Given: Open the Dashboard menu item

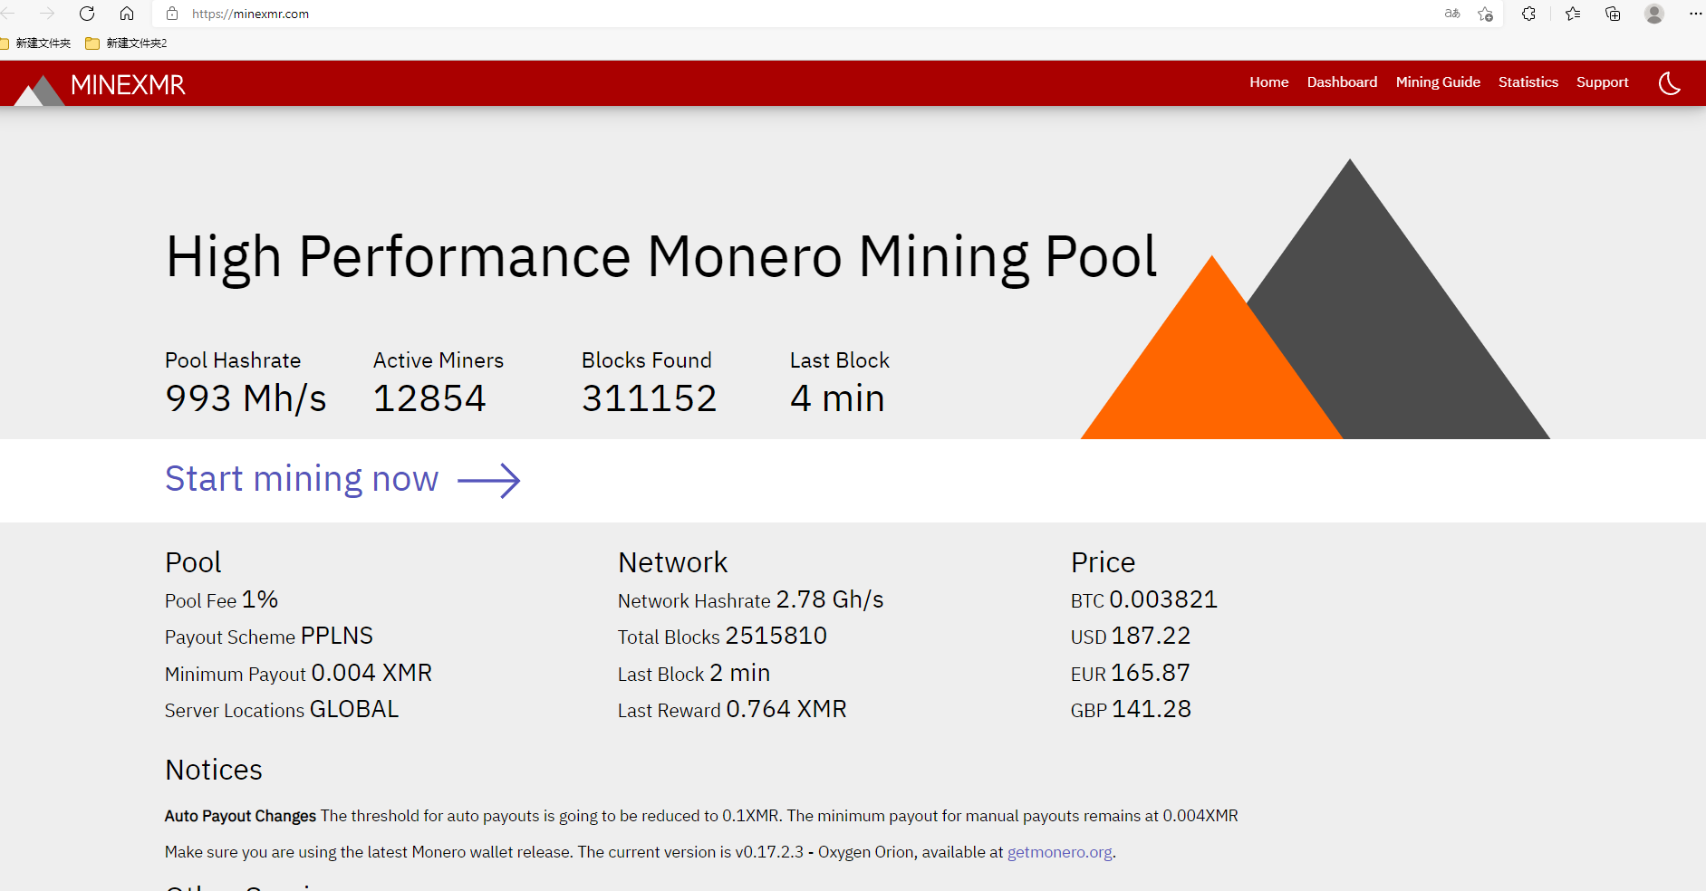Looking at the screenshot, I should coord(1342,82).
